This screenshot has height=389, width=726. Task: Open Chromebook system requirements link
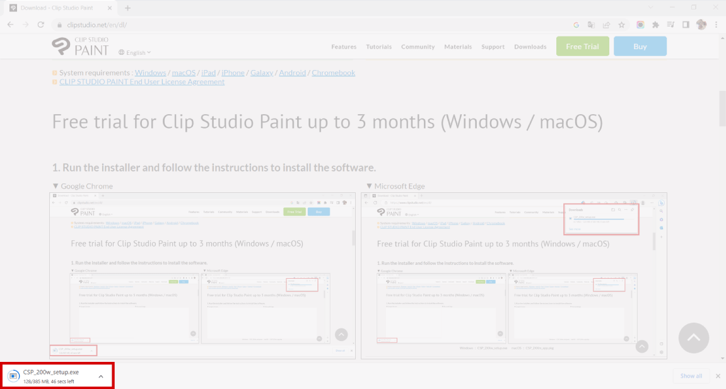334,73
